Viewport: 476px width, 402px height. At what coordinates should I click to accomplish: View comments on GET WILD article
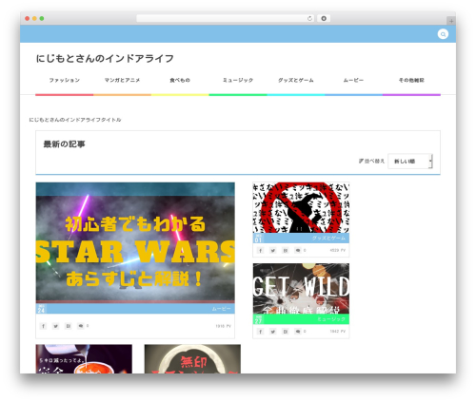[x=298, y=332]
